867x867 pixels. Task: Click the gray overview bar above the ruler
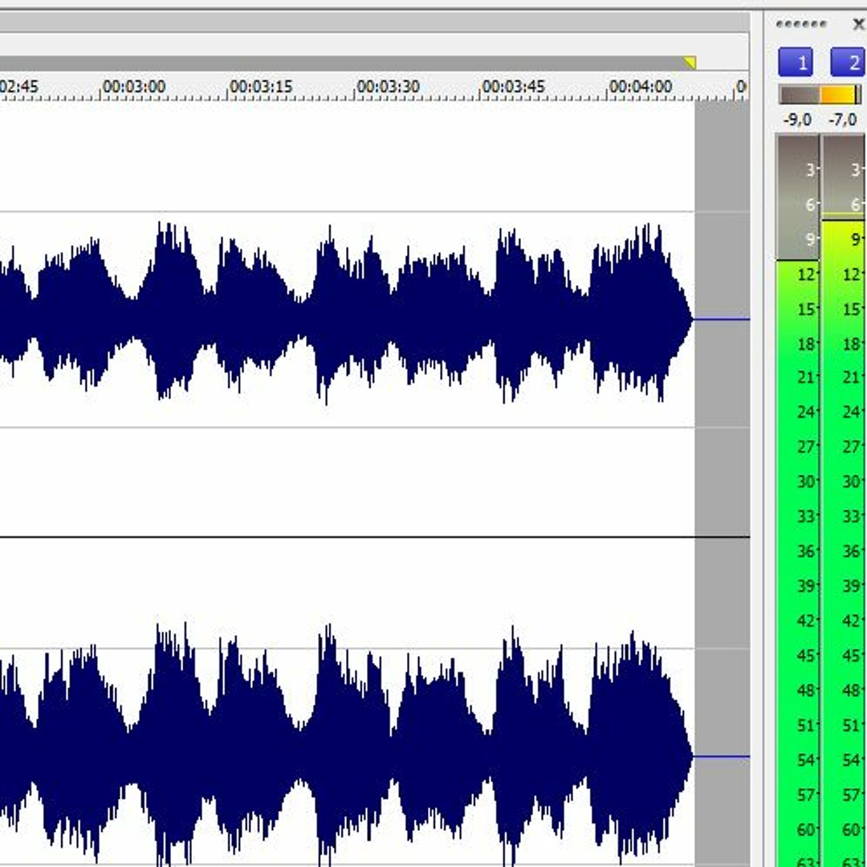pyautogui.click(x=345, y=63)
